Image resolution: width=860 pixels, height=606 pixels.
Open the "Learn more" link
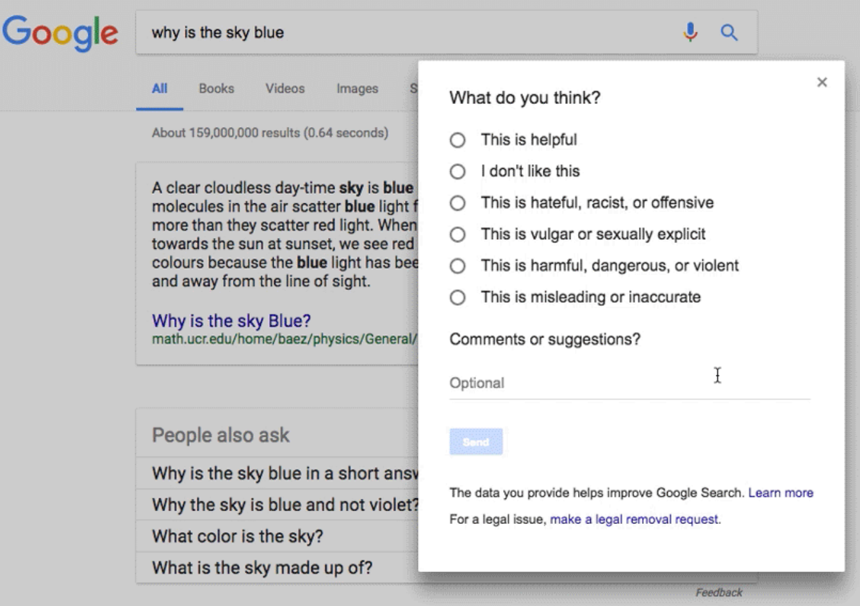click(x=781, y=492)
